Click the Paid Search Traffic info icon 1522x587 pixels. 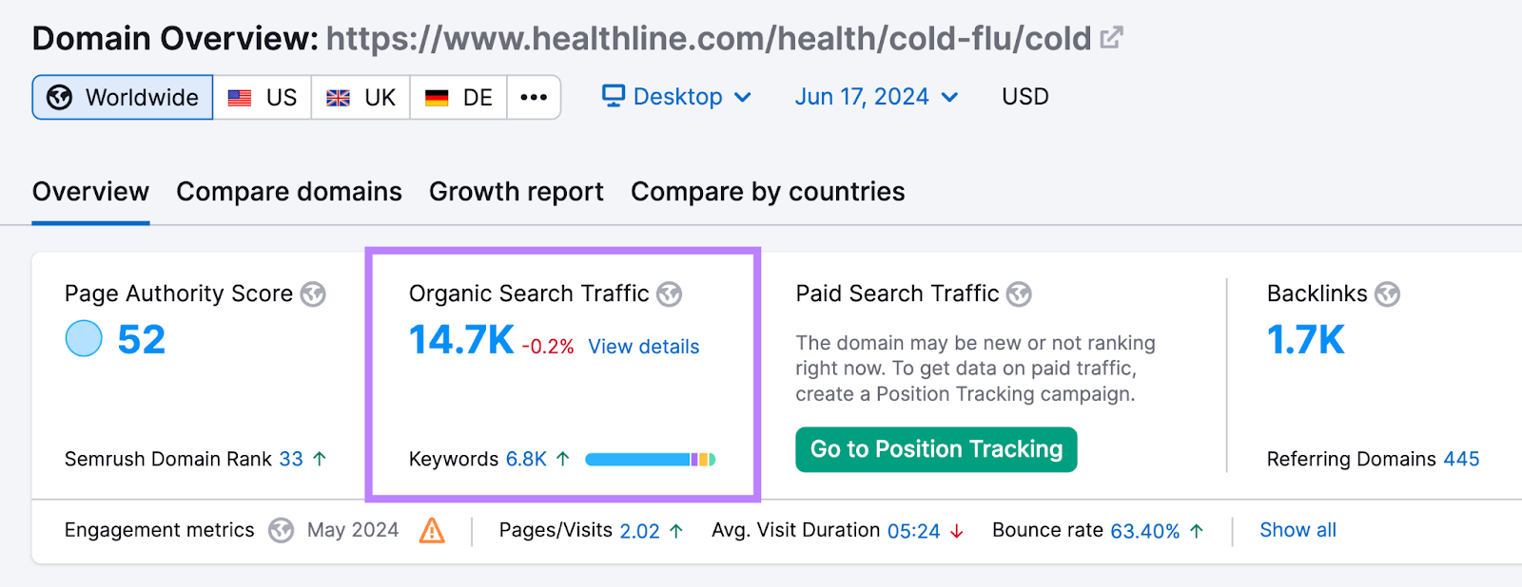click(1019, 294)
